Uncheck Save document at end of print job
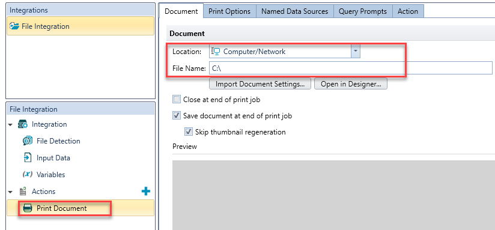Viewport: 495px width, 230px height. click(x=176, y=116)
